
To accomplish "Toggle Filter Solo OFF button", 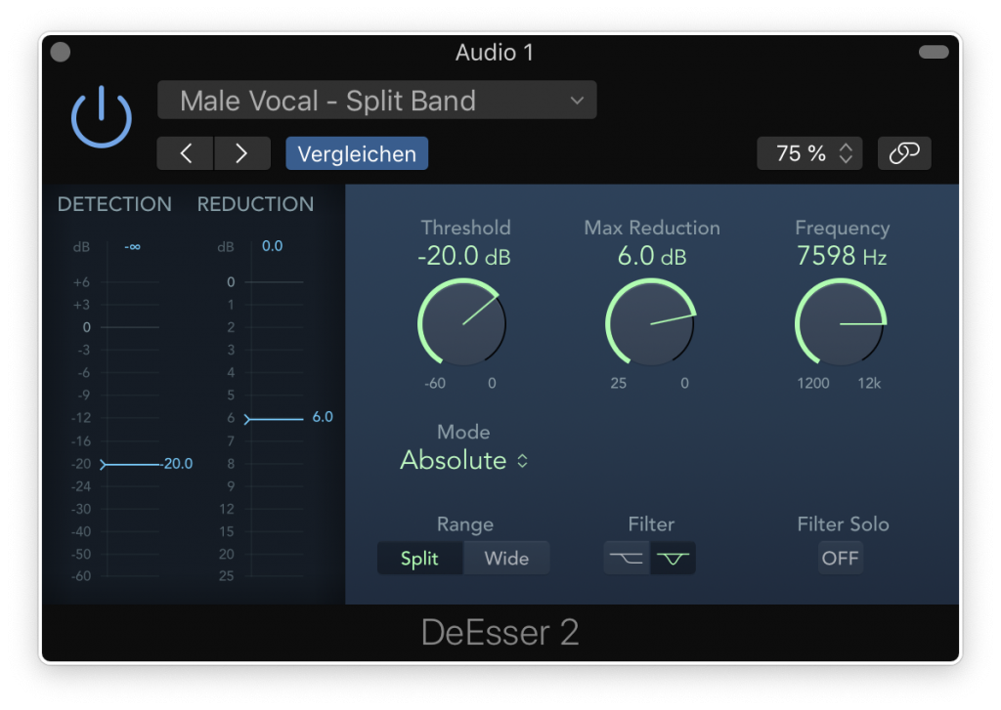I will pyautogui.click(x=840, y=559).
